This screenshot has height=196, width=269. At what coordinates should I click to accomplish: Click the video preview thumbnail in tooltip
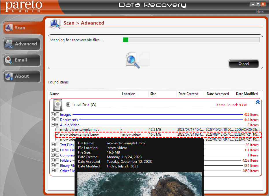pyautogui.click(x=140, y=184)
